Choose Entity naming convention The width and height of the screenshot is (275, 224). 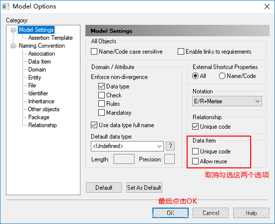click(x=35, y=77)
